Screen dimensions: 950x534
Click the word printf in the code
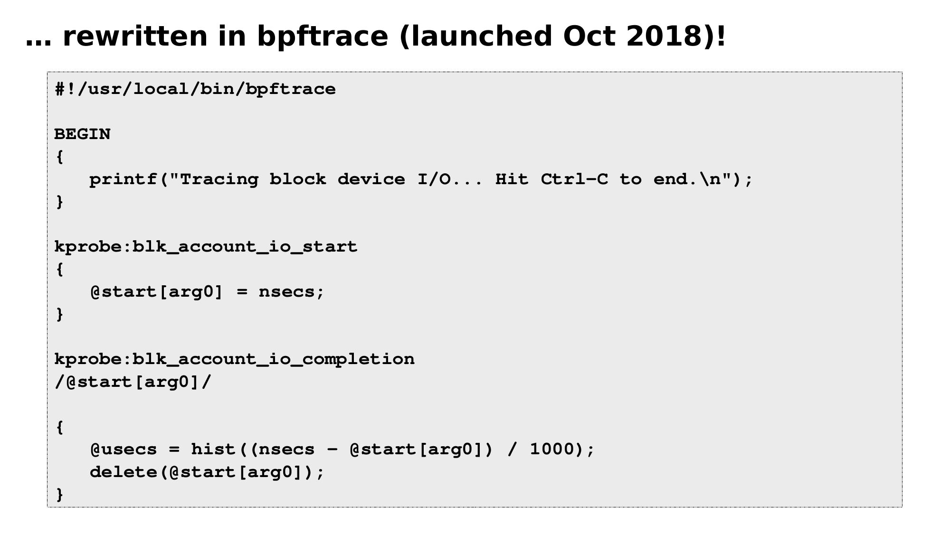pyautogui.click(x=123, y=179)
